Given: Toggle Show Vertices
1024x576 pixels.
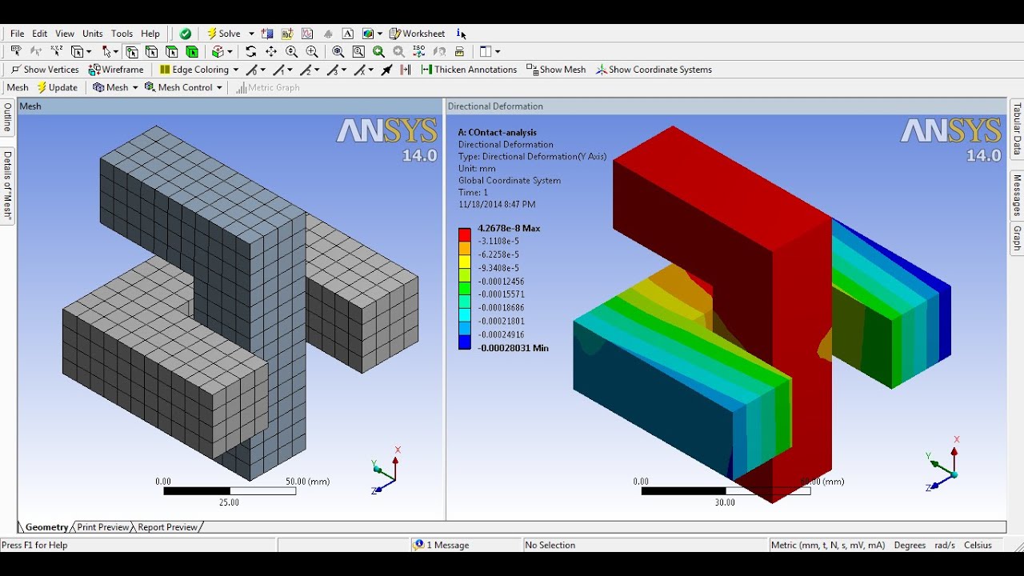Looking at the screenshot, I should coord(45,70).
